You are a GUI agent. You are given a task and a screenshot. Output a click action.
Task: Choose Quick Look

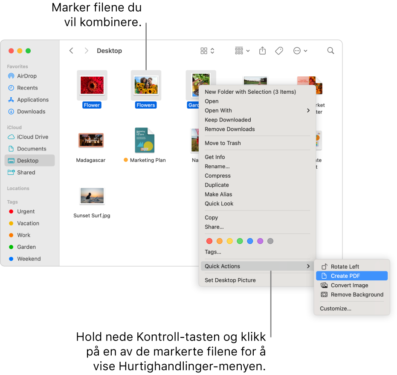pyautogui.click(x=257, y=204)
